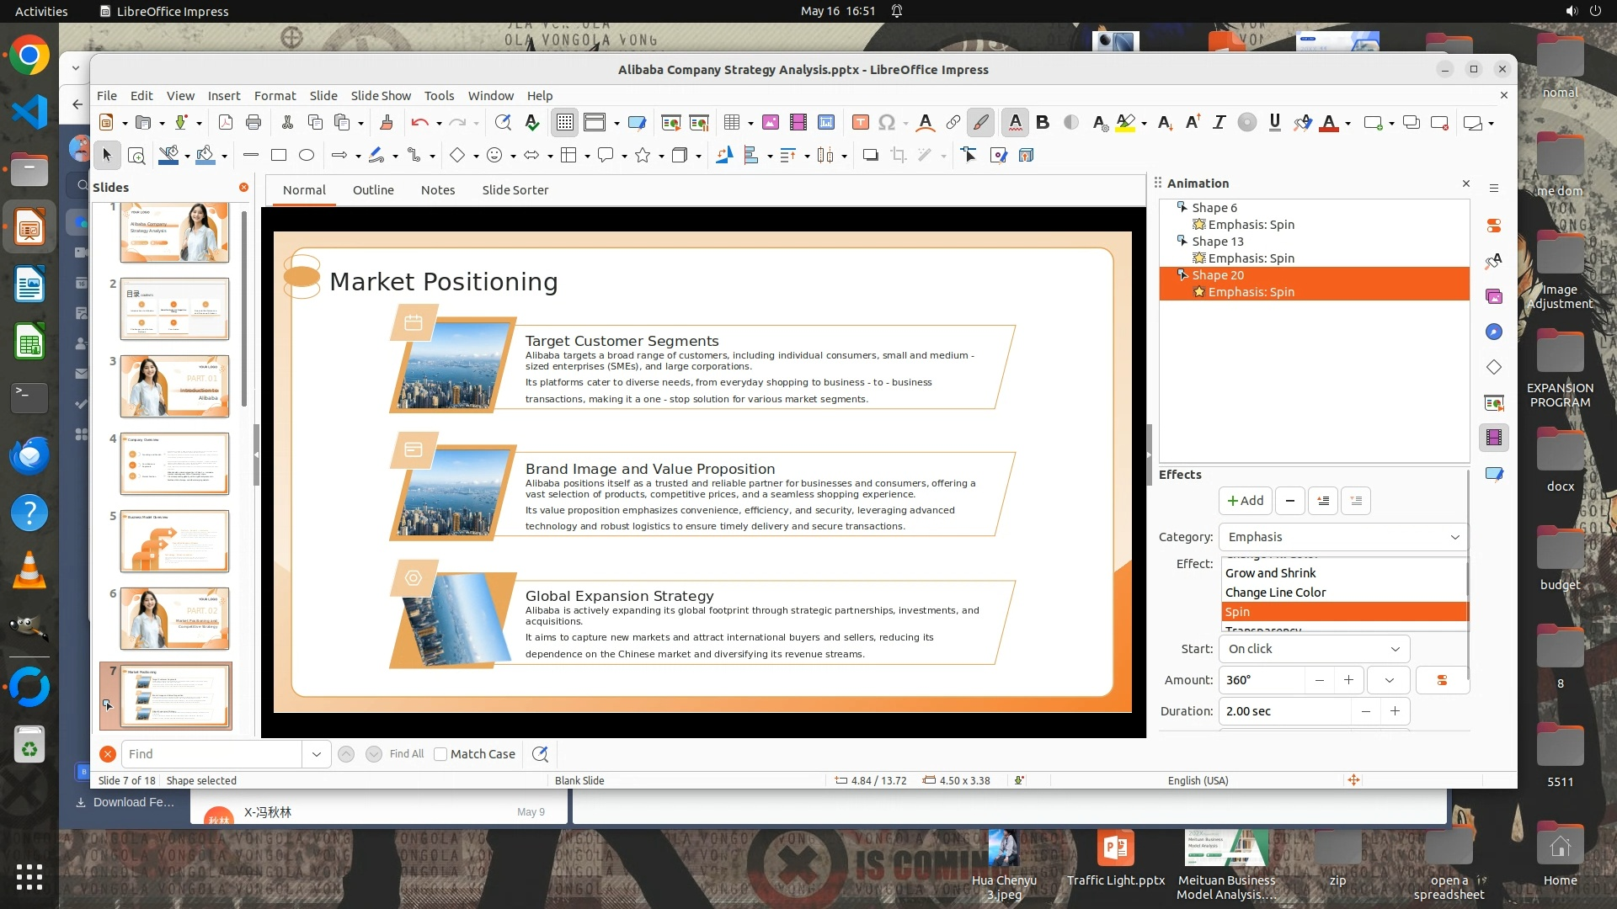
Task: Open the Category dropdown showing Emphasis
Action: point(1342,537)
